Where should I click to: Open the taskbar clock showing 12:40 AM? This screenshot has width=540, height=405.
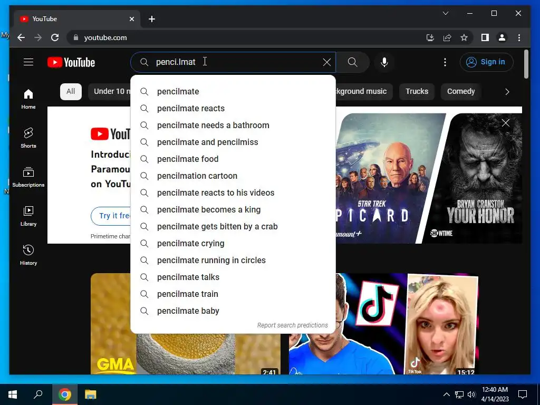(x=495, y=394)
